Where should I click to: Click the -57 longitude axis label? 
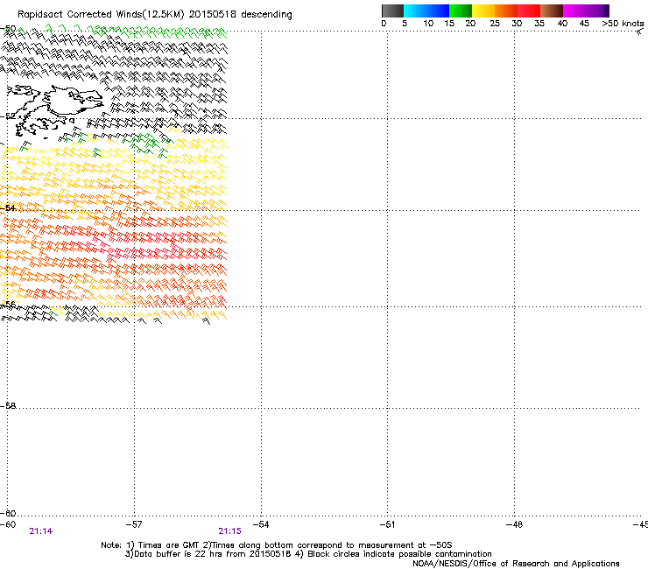pyautogui.click(x=134, y=524)
